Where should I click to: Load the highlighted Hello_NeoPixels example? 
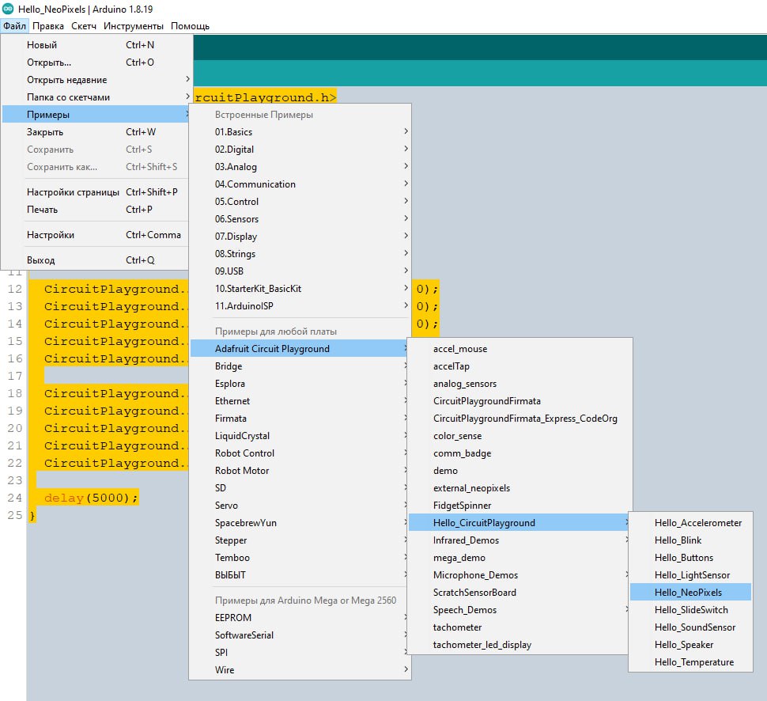point(690,593)
